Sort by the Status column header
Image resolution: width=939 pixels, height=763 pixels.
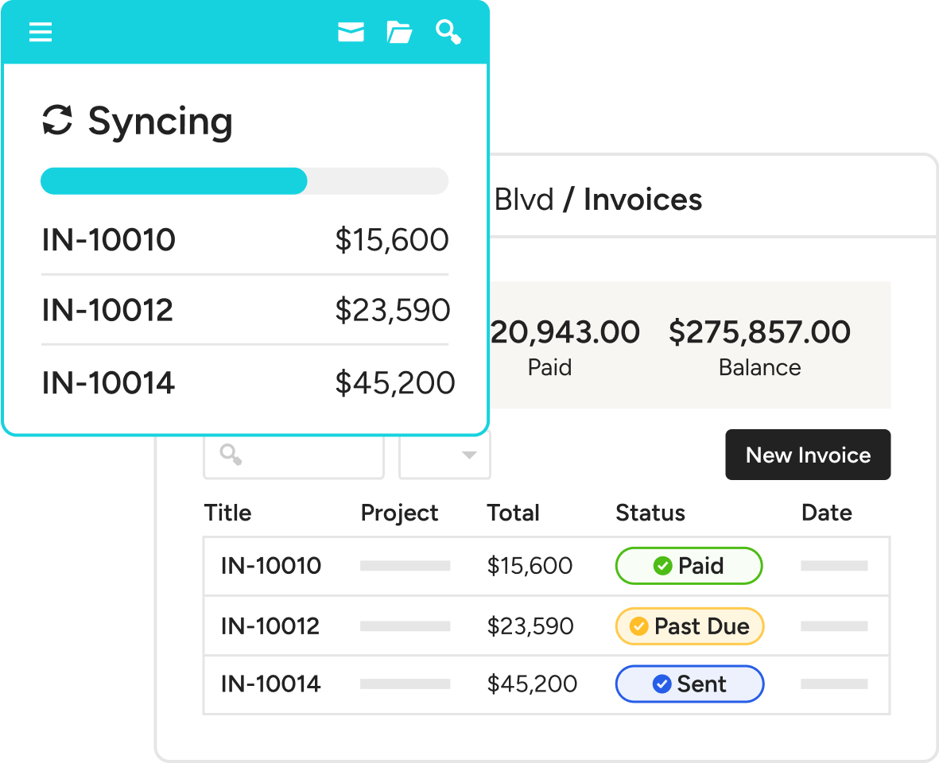[x=650, y=513]
